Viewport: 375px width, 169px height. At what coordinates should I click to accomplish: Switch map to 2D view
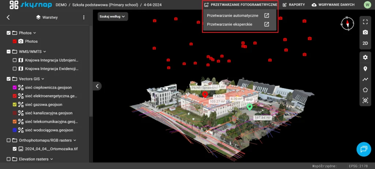point(365,43)
